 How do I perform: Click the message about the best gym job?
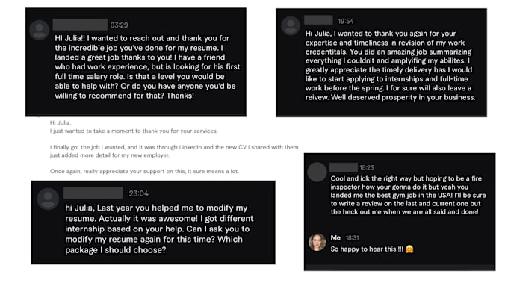click(408, 196)
